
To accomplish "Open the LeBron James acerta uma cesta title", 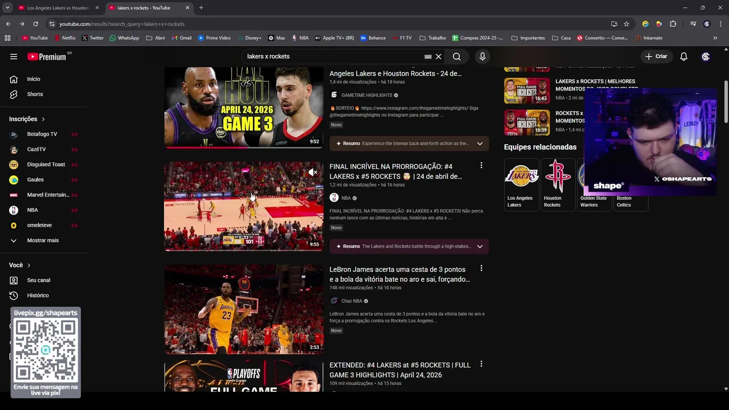I will click(399, 274).
